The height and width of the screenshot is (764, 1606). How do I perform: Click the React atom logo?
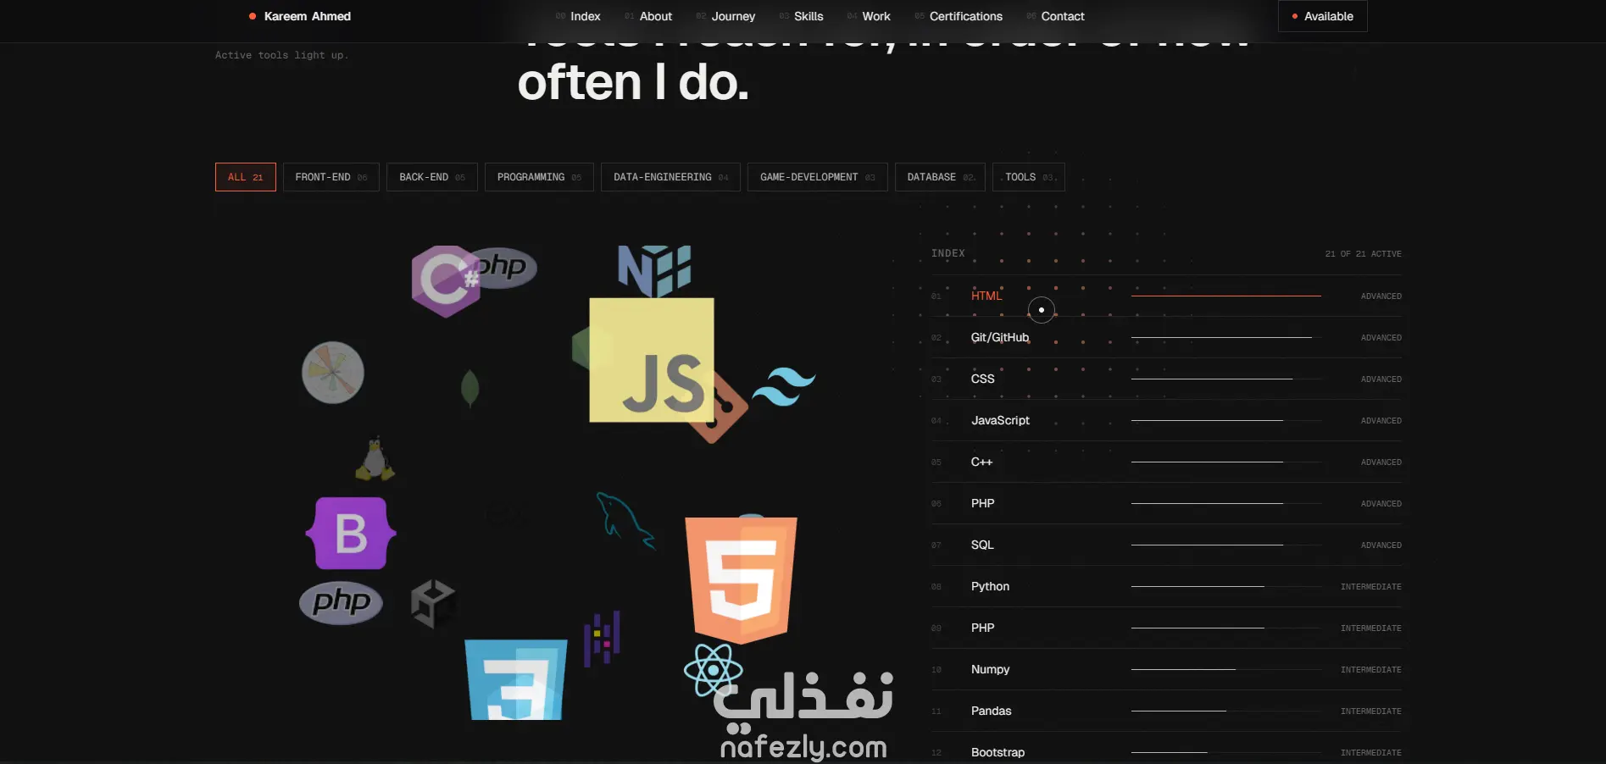pyautogui.click(x=714, y=670)
